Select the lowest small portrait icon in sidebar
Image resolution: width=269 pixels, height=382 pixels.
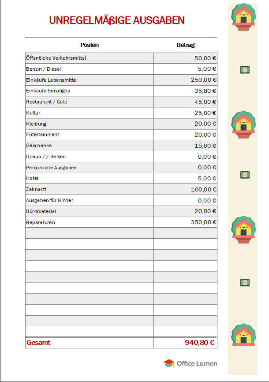[x=245, y=283]
